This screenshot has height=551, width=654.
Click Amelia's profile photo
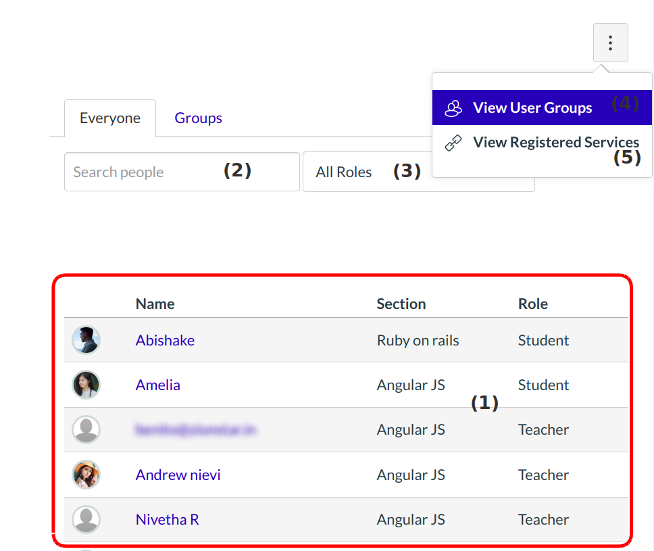click(86, 385)
